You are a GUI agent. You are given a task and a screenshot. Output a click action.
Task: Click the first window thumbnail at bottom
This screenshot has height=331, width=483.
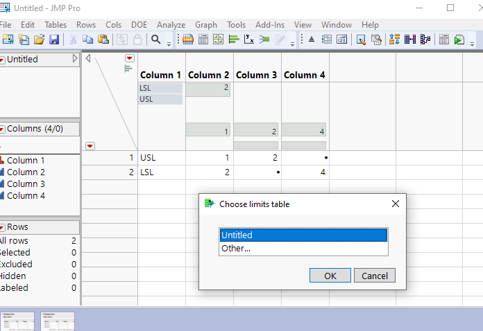17,321
